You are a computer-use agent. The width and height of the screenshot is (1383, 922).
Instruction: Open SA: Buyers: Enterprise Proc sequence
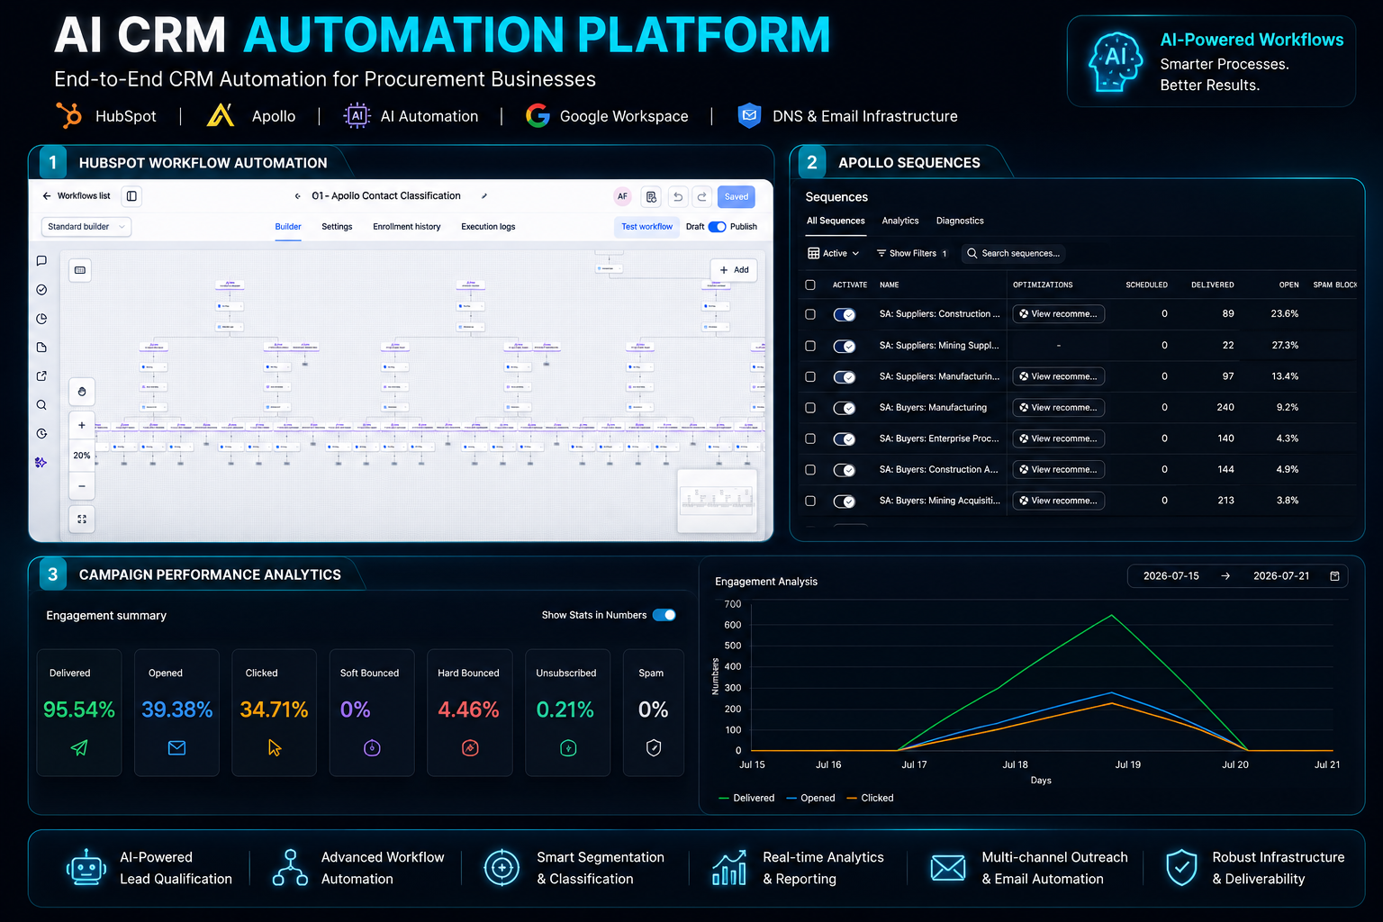939,438
